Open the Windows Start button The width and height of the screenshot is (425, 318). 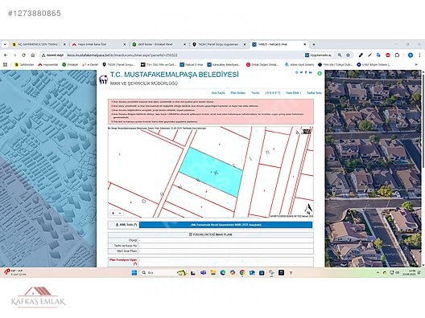tap(134, 273)
